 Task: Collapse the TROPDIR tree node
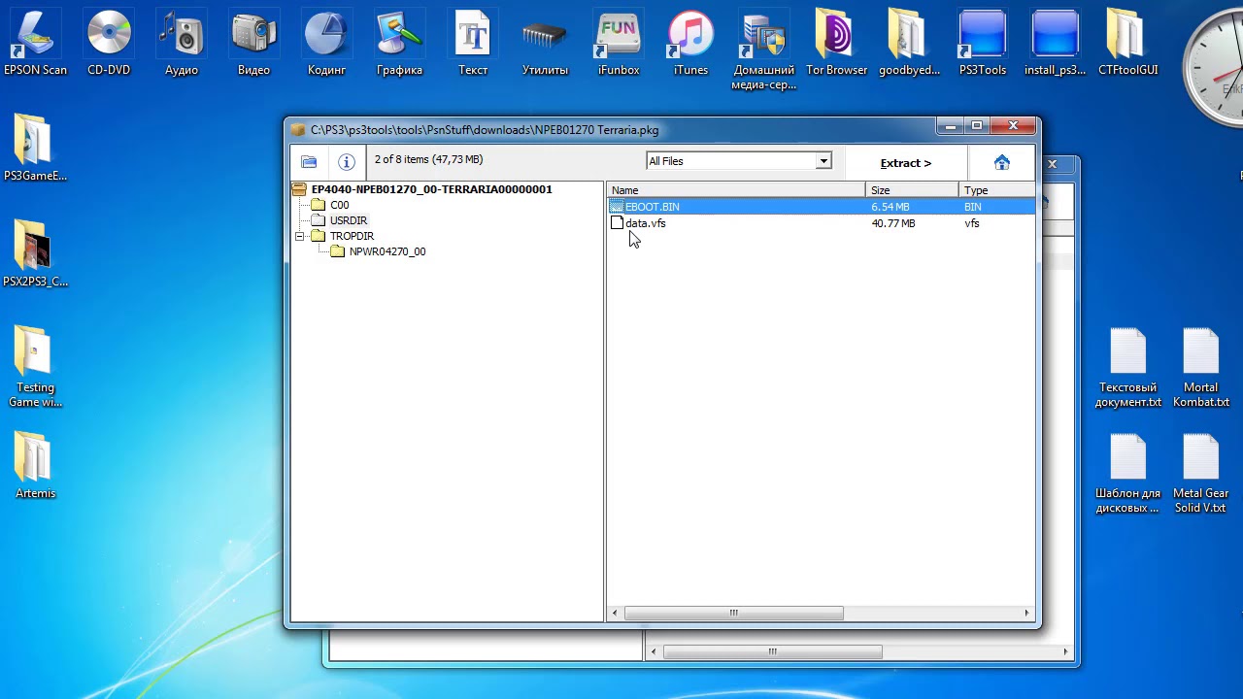click(x=301, y=236)
